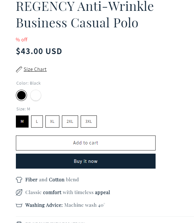Choose the white color swatch
The image size is (194, 223).
[x=36, y=95]
